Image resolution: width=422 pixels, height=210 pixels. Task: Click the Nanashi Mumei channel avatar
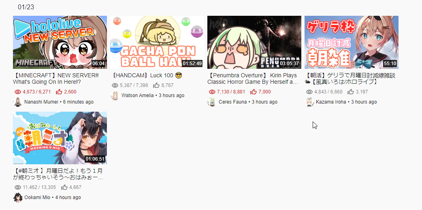[17, 102]
